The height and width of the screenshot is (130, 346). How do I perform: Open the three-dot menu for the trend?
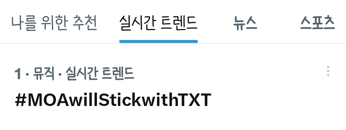(x=328, y=71)
